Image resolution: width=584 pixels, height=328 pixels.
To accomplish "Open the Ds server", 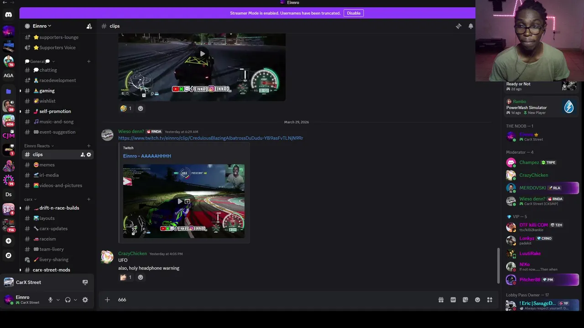I will click(x=8, y=195).
